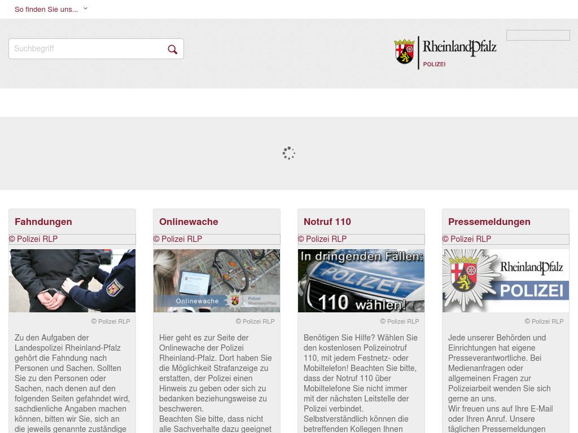Click the handcuffed person Fahndungen image
Viewport: 578px width, 433px height.
72,281
